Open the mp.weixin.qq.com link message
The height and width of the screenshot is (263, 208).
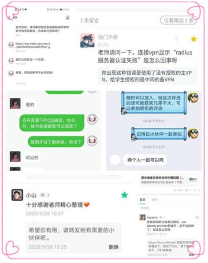coord(33,45)
